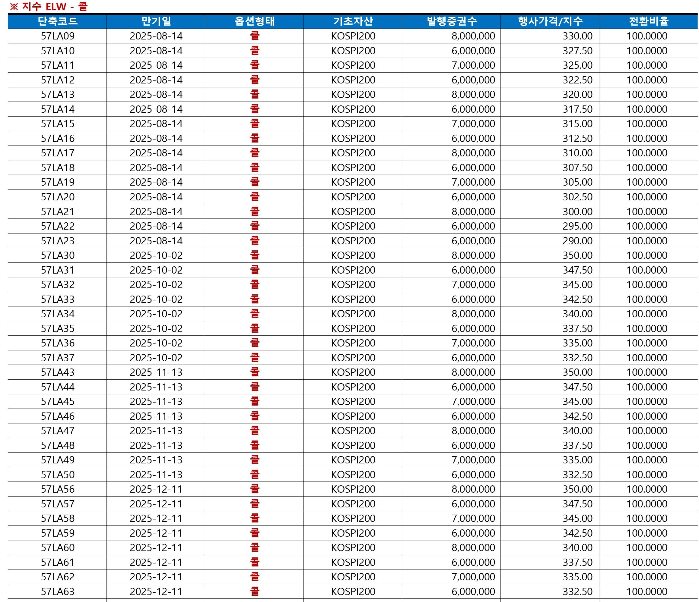Select code cell 57LA15
Viewport: 699px width, 602px height.
point(58,124)
